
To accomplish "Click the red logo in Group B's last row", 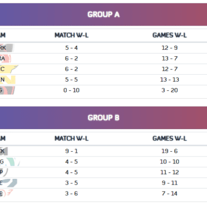I will point(7,194).
